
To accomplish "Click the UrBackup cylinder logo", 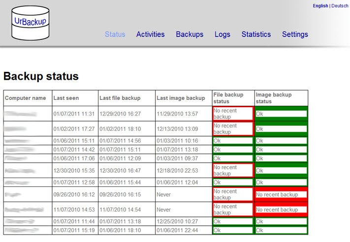I will tap(31, 23).
